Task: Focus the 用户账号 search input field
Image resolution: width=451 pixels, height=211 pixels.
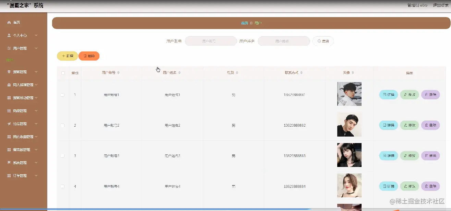Action: pos(211,41)
